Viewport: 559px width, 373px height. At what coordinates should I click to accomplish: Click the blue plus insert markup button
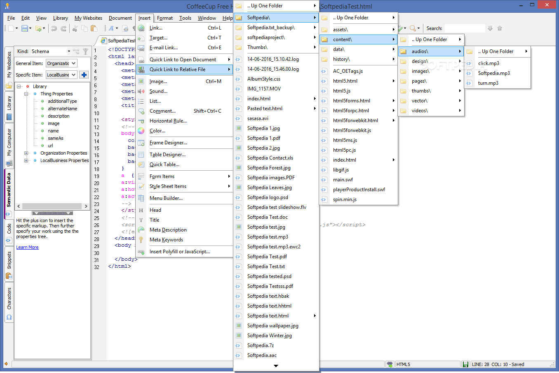pyautogui.click(x=84, y=75)
